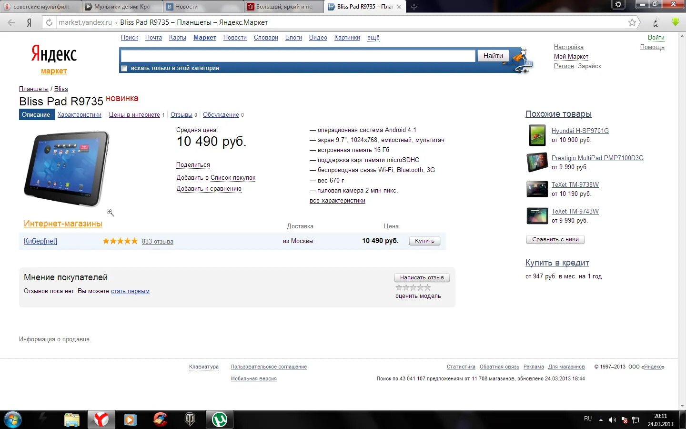
Task: Click the Войти login link
Action: [656, 38]
